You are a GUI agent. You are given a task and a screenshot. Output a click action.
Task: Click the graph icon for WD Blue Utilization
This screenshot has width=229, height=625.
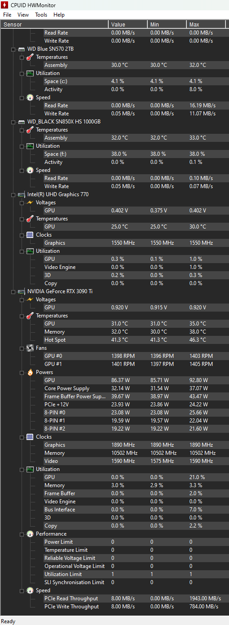30,73
